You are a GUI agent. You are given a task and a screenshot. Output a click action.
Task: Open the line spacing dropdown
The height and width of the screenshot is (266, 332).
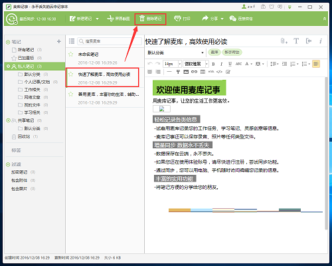274,64
